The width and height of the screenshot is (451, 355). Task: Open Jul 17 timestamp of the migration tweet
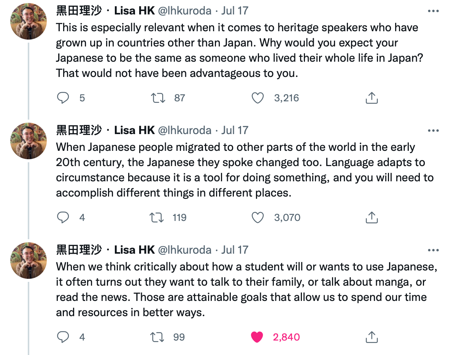pos(235,130)
